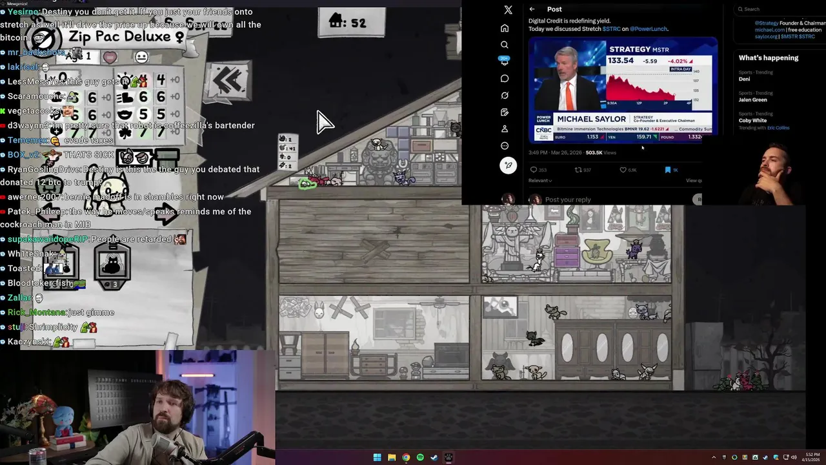
Task: Click Rick_Montana's username in chat
Action: pyautogui.click(x=36, y=313)
